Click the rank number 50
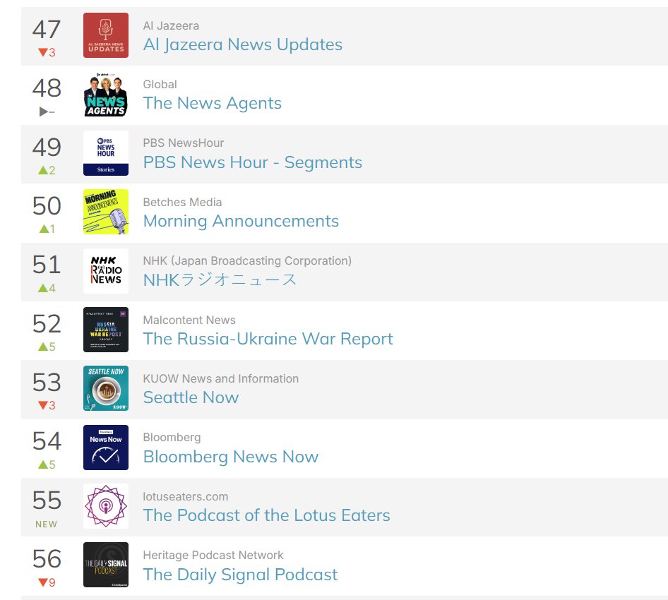668x600 pixels. [47, 206]
